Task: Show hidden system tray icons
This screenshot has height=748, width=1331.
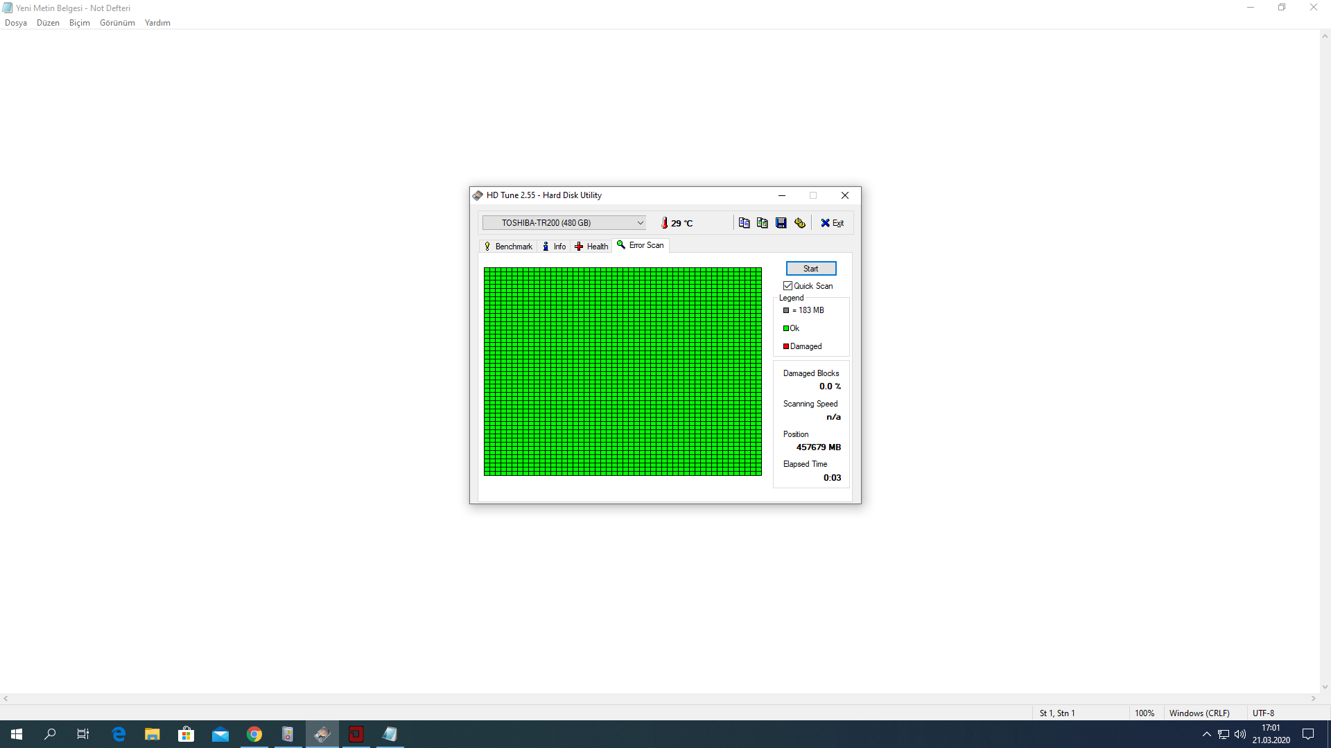Action: click(x=1206, y=734)
